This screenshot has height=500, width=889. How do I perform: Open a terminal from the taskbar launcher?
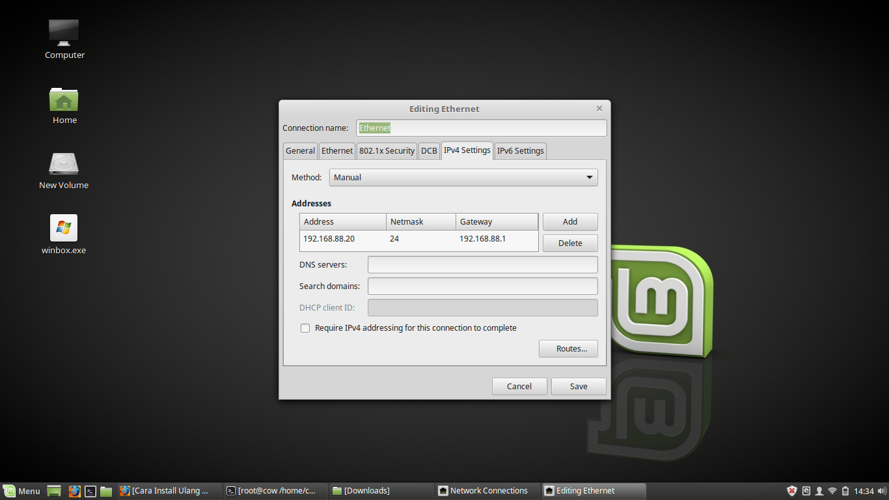coord(90,490)
